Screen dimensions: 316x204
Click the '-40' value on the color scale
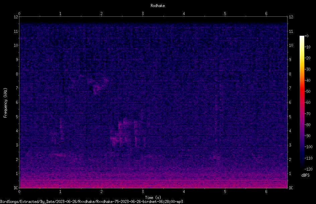(307, 80)
